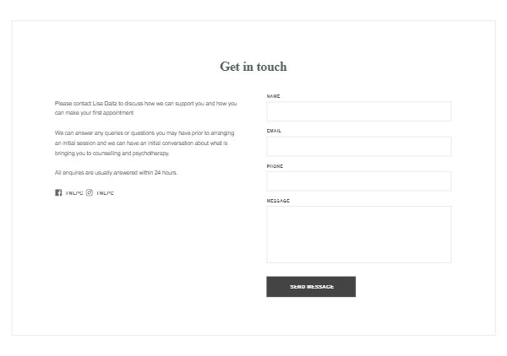Open the Instagram icon link

(x=90, y=192)
